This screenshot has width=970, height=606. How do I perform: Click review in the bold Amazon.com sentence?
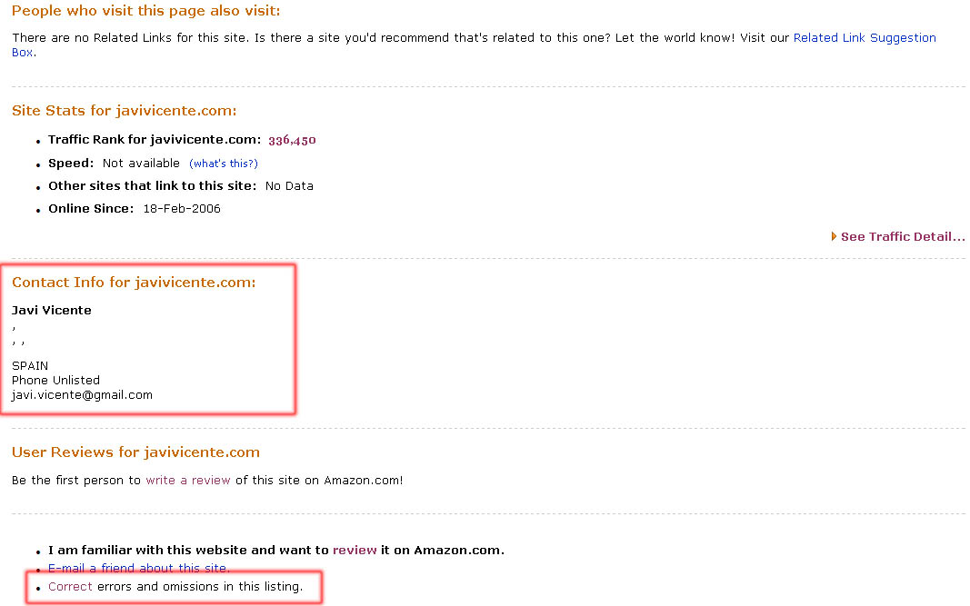[x=355, y=550]
